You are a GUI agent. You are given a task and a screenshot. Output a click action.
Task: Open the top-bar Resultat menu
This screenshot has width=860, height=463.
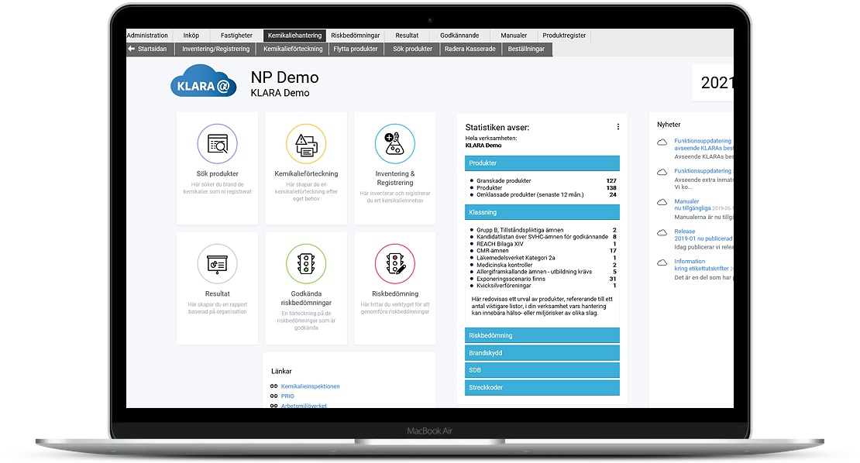(407, 36)
